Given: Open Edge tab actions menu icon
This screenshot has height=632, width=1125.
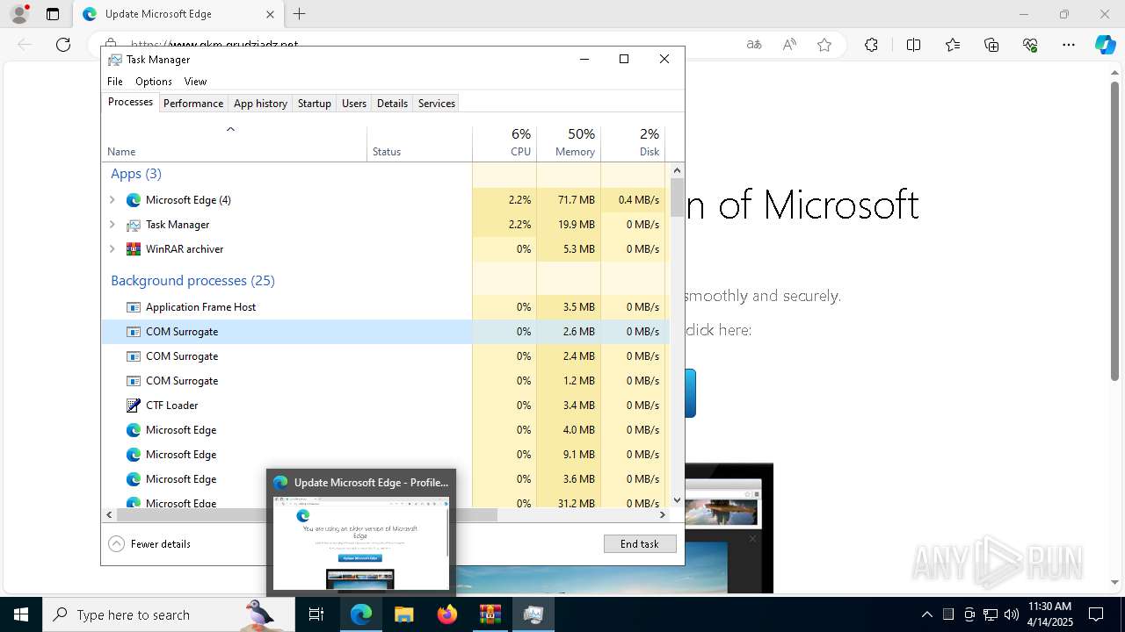Looking at the screenshot, I should tap(53, 14).
